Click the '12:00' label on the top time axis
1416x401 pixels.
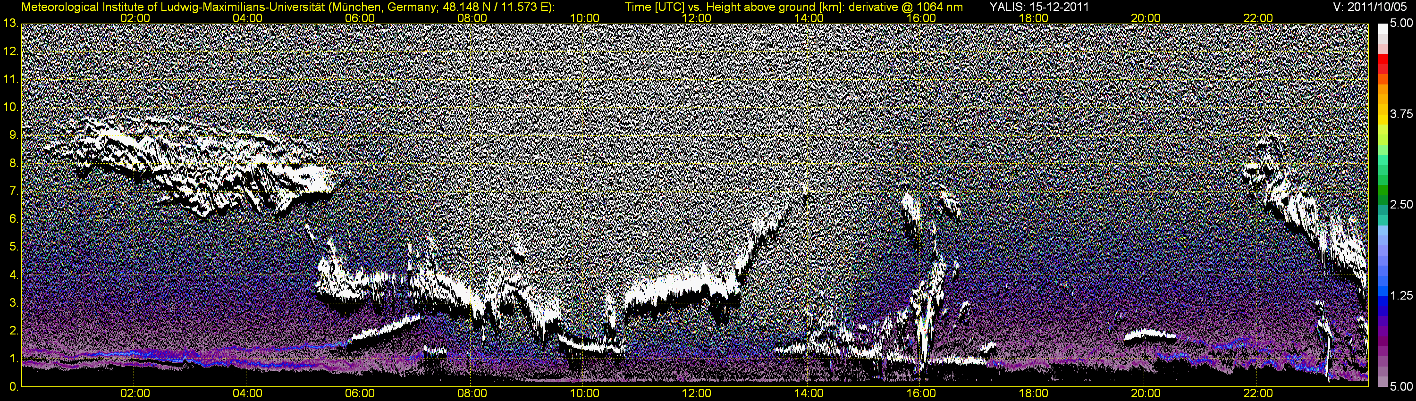(697, 18)
